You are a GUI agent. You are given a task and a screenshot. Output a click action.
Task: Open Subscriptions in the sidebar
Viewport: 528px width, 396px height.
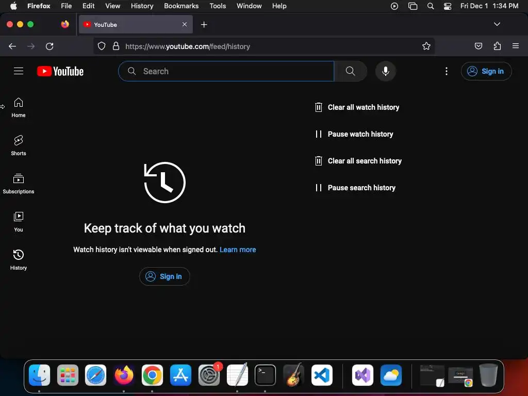pos(19,184)
